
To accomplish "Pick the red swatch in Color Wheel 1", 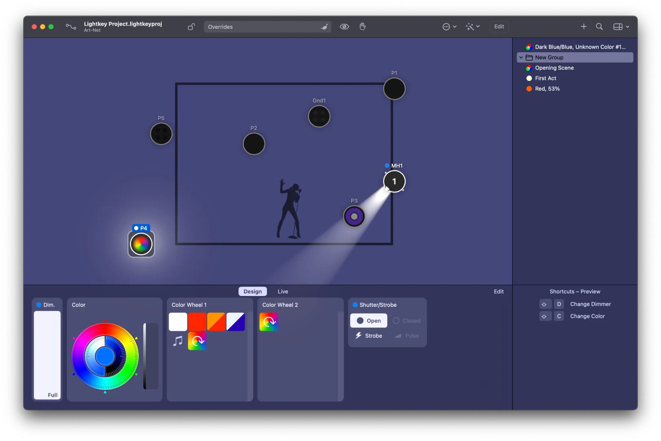I will 197,322.
